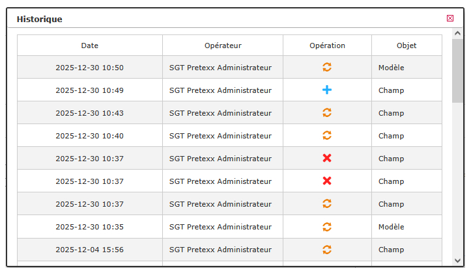The height and width of the screenshot is (273, 471).
Task: Select the Modèle cell in the first row
Action: (x=407, y=68)
